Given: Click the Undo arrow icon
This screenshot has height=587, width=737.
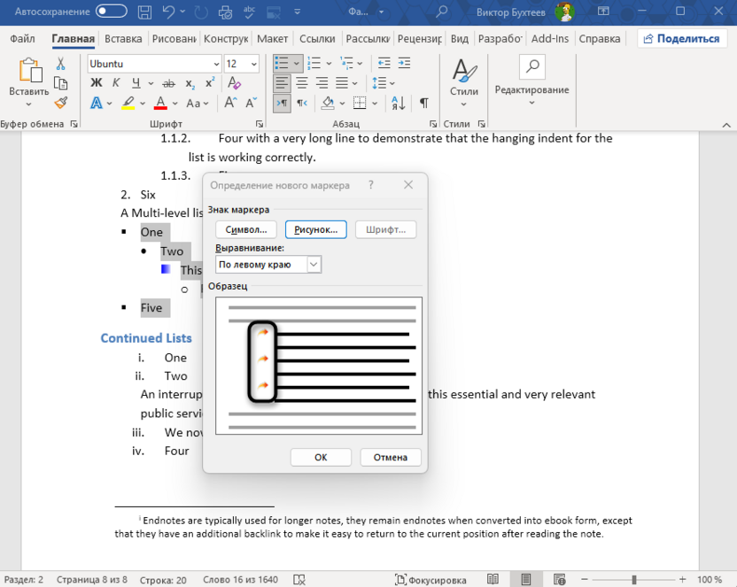Looking at the screenshot, I should click(x=168, y=12).
